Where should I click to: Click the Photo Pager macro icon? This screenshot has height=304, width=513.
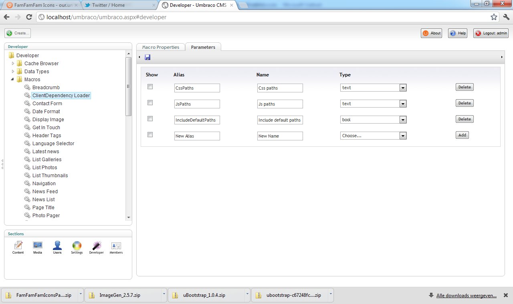pos(27,216)
